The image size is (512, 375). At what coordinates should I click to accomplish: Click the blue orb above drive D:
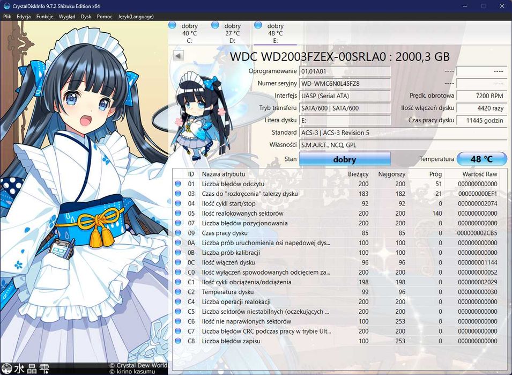coord(215,25)
